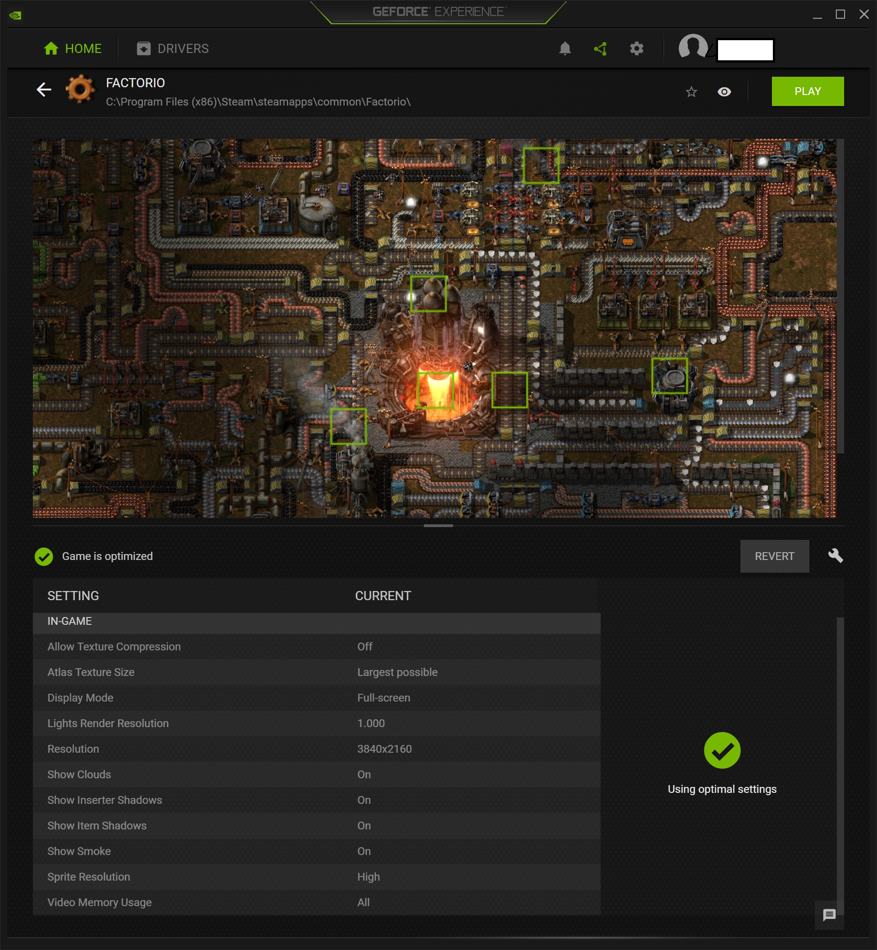Open the send feedback chat icon

coord(829,914)
